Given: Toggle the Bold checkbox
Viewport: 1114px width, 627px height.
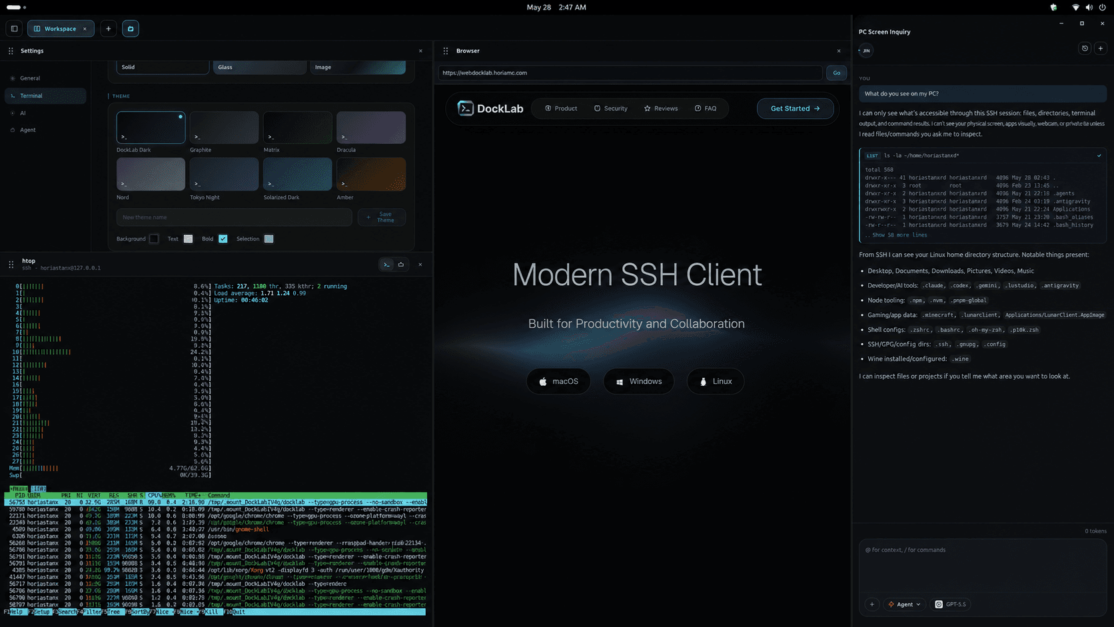Looking at the screenshot, I should 223,239.
